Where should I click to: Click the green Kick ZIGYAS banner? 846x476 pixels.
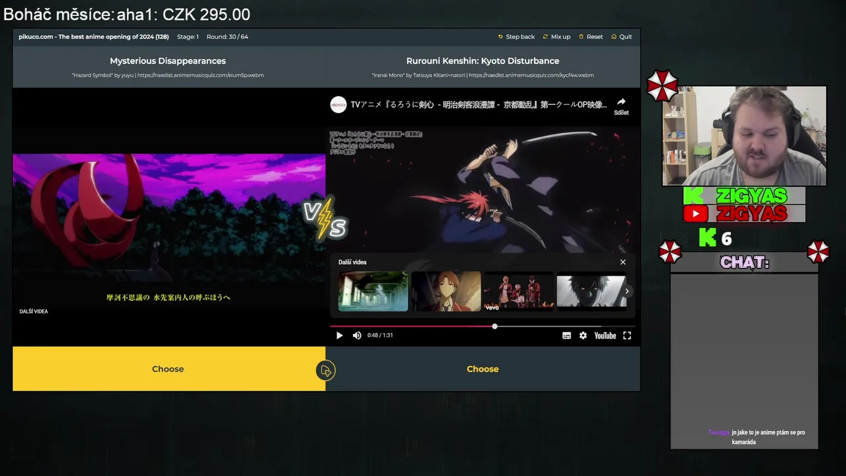(744, 196)
